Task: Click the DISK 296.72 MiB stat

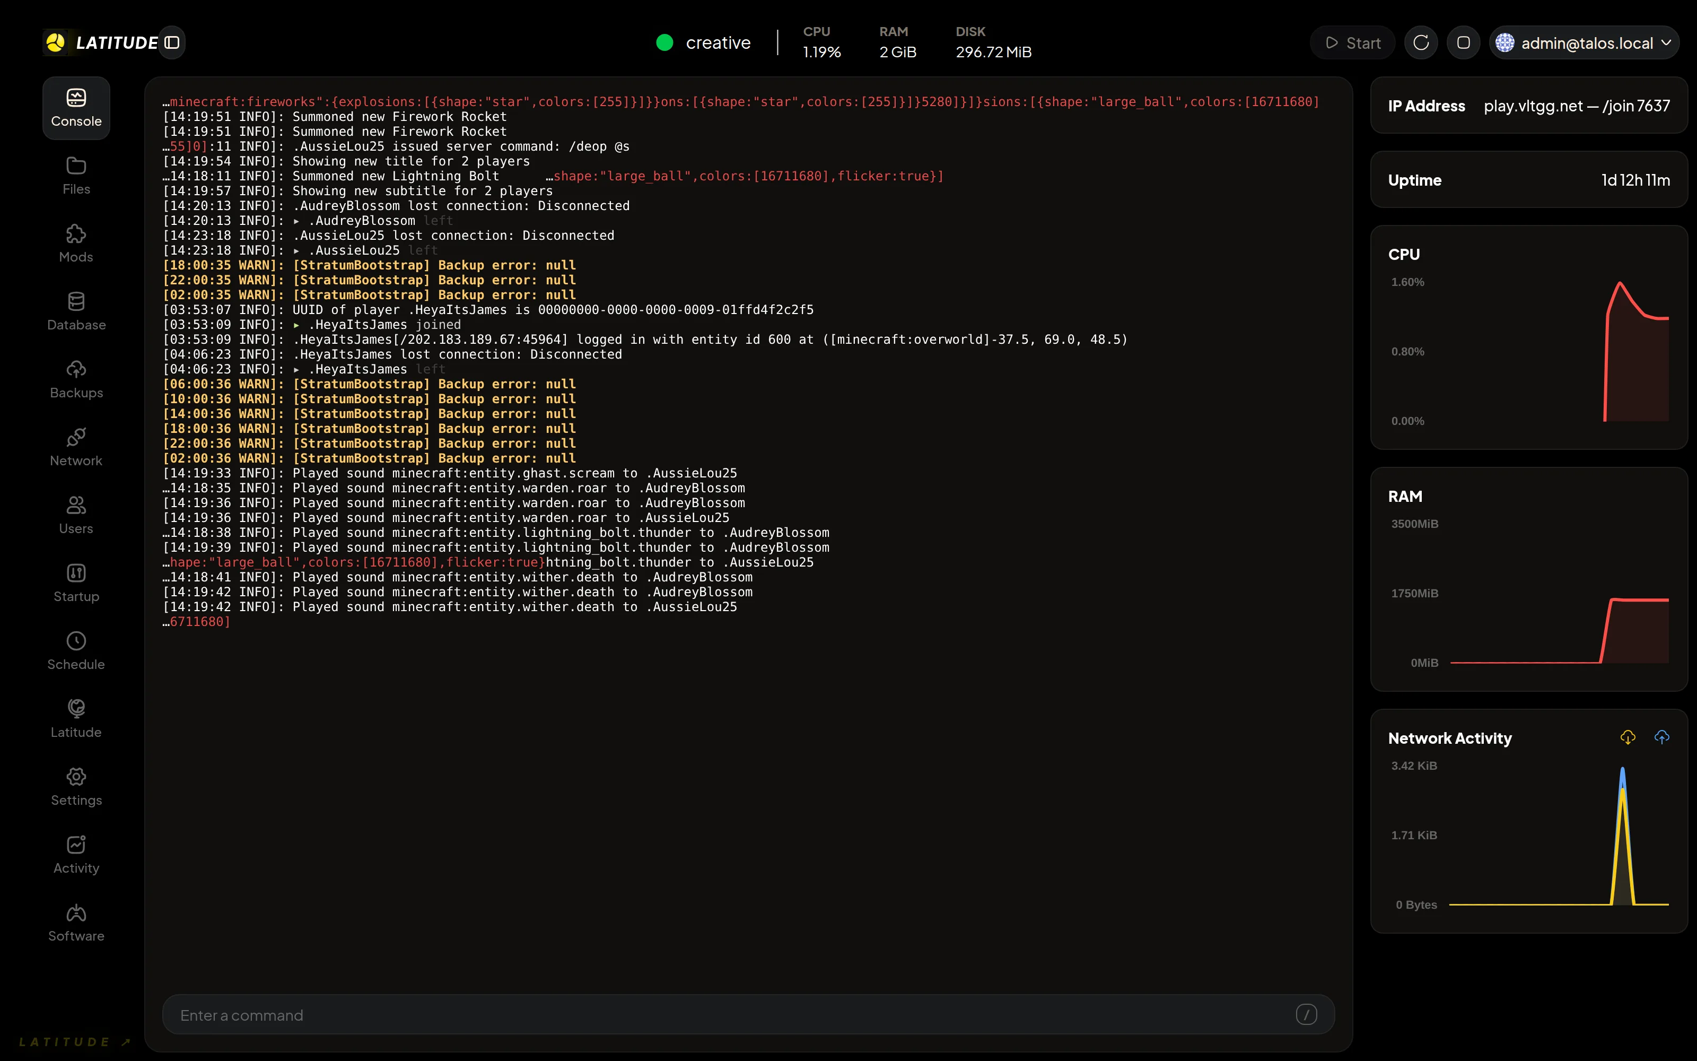Action: click(x=994, y=43)
